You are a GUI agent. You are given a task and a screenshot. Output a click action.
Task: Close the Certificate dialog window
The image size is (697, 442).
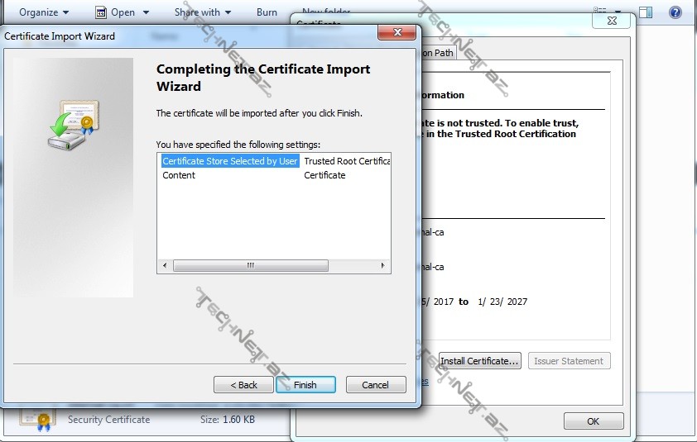coord(613,20)
